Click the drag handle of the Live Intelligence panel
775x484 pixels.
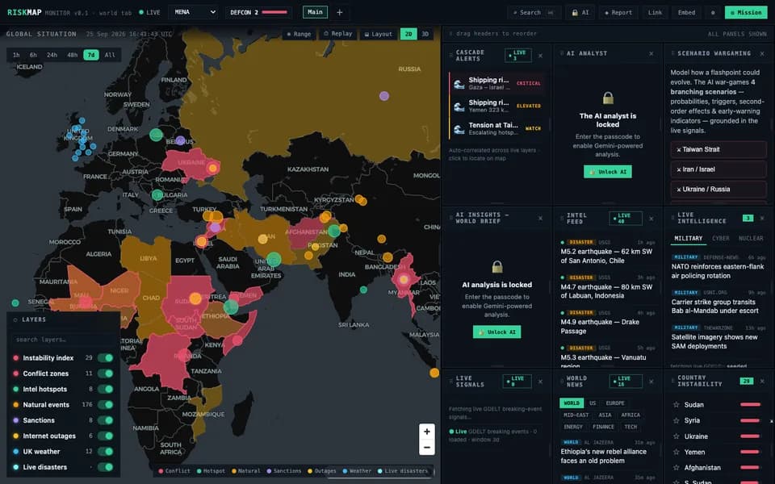(x=672, y=218)
